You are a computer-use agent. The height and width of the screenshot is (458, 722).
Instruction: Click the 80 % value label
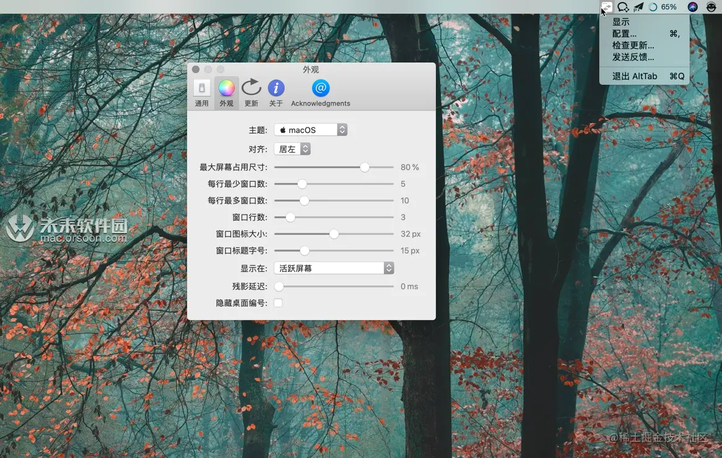tap(410, 168)
